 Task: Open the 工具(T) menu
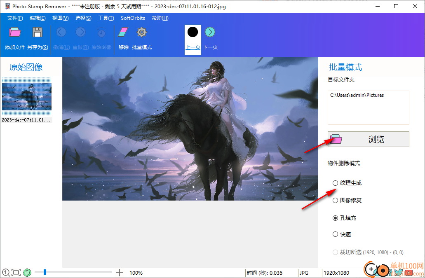tap(106, 18)
